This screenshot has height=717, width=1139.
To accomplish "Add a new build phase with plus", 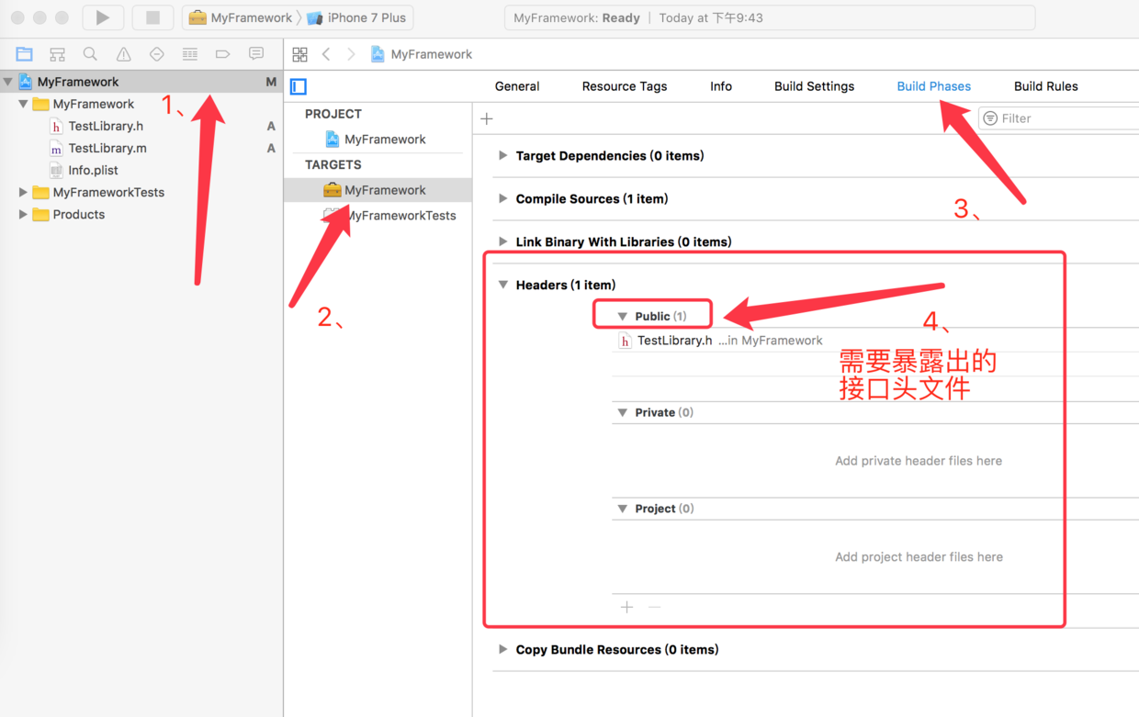I will (x=487, y=118).
